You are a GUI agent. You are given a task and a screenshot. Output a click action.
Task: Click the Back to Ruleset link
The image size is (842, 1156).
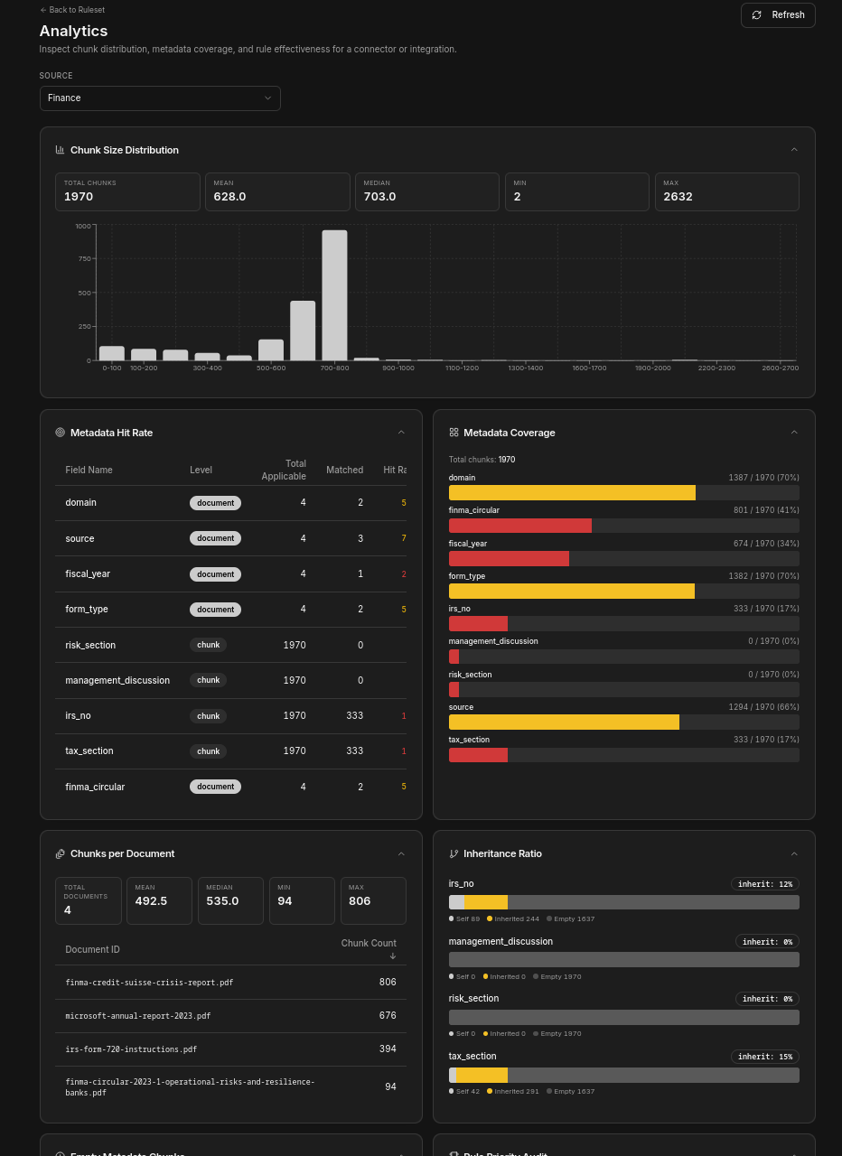72,10
